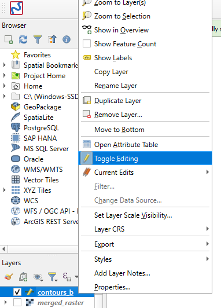Open layer Properties from menu
221x308 pixels.
tap(145, 287)
